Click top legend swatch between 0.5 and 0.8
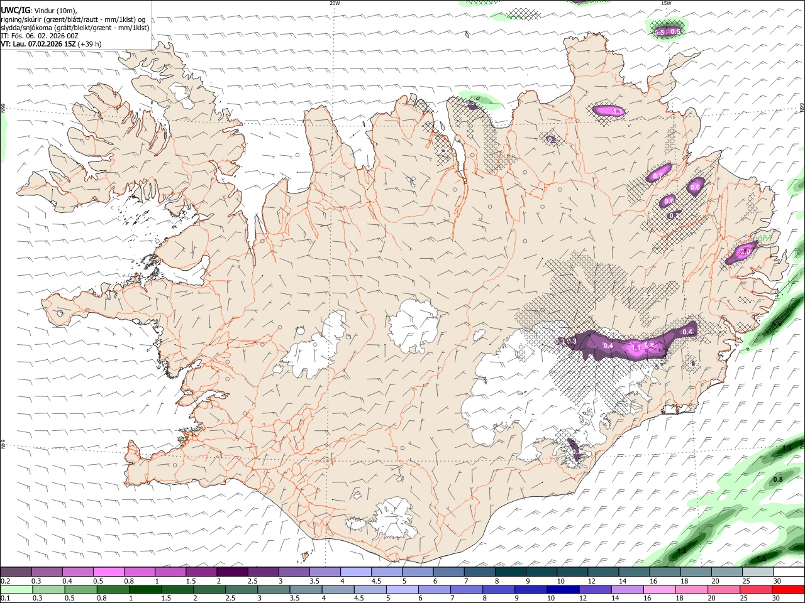This screenshot has width=805, height=603. pyautogui.click(x=108, y=572)
